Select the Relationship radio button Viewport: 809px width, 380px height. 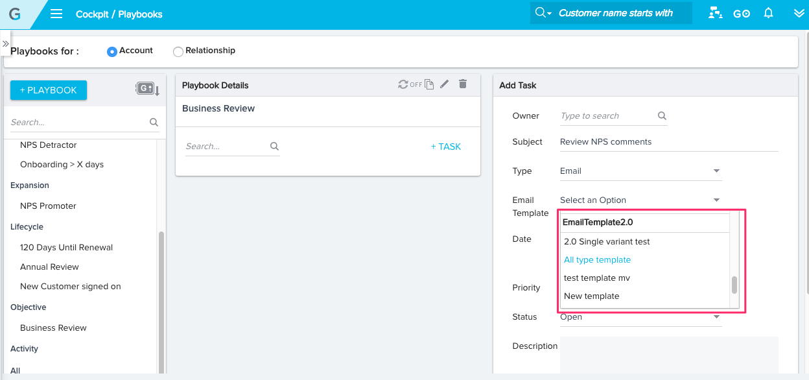pyautogui.click(x=178, y=51)
